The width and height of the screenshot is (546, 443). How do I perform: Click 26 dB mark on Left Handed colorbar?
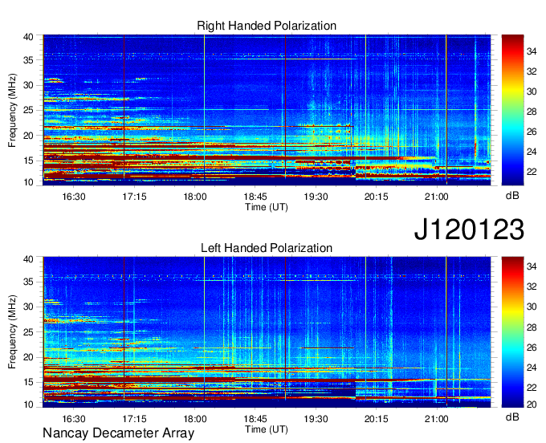click(x=532, y=347)
